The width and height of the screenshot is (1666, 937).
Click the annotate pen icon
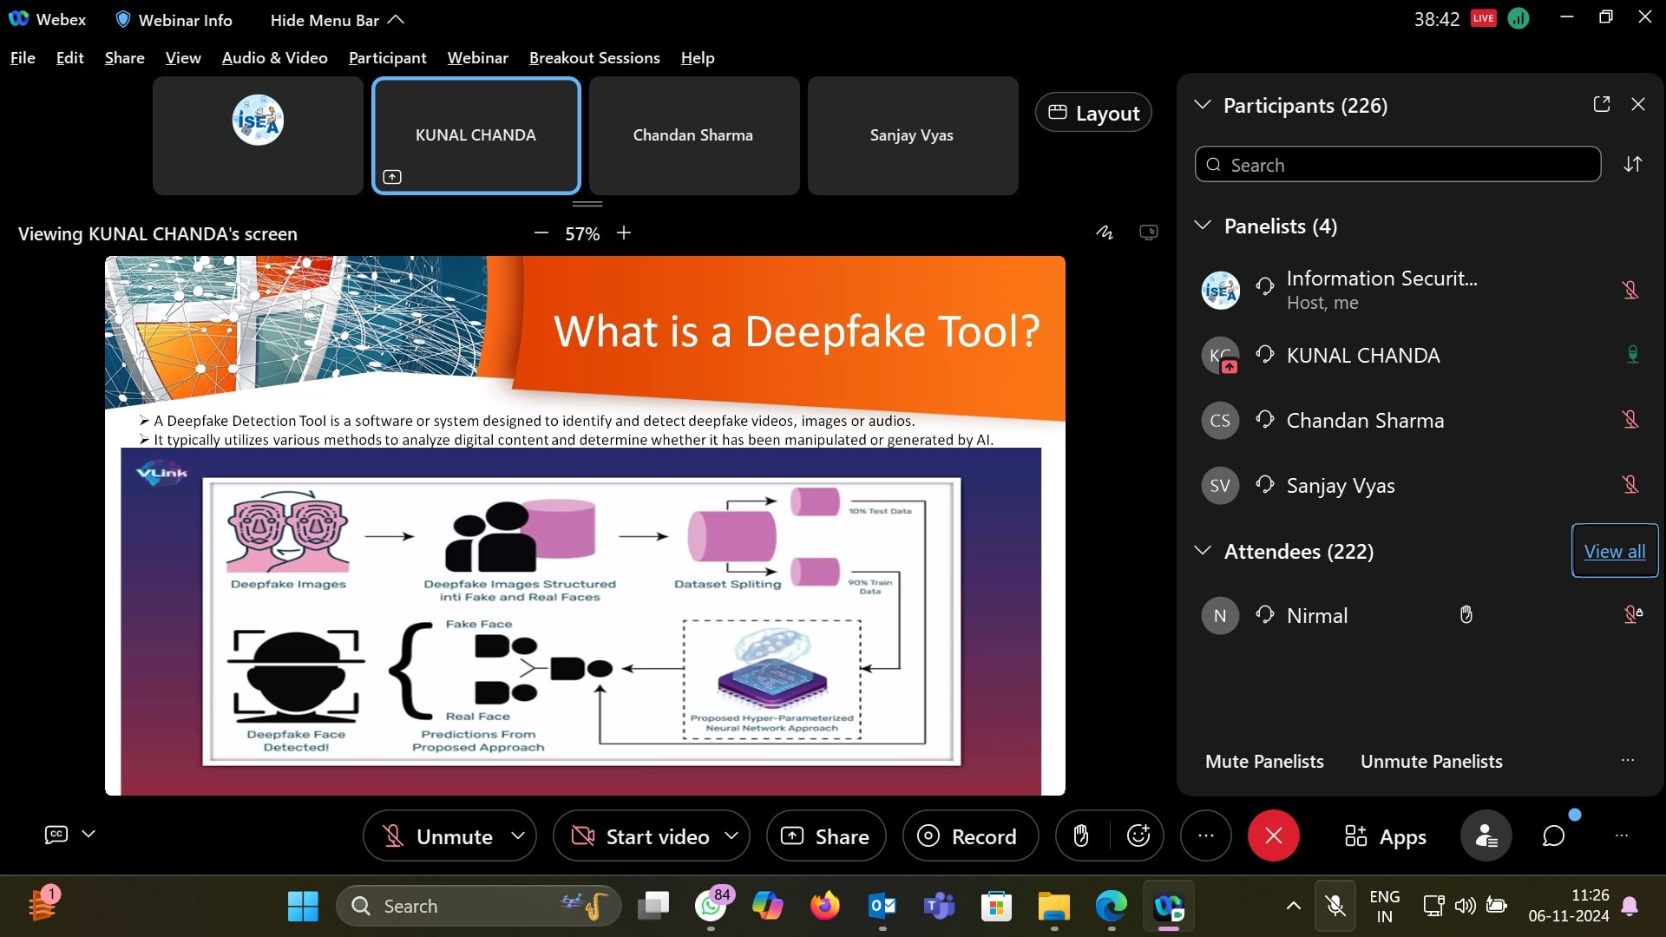point(1104,233)
